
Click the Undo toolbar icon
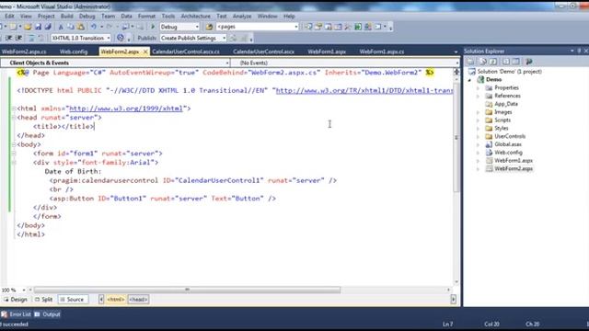93,27
